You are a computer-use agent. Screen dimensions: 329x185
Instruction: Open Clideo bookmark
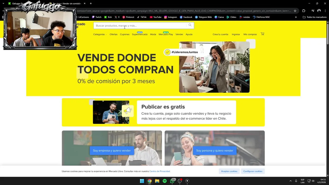coord(231,17)
